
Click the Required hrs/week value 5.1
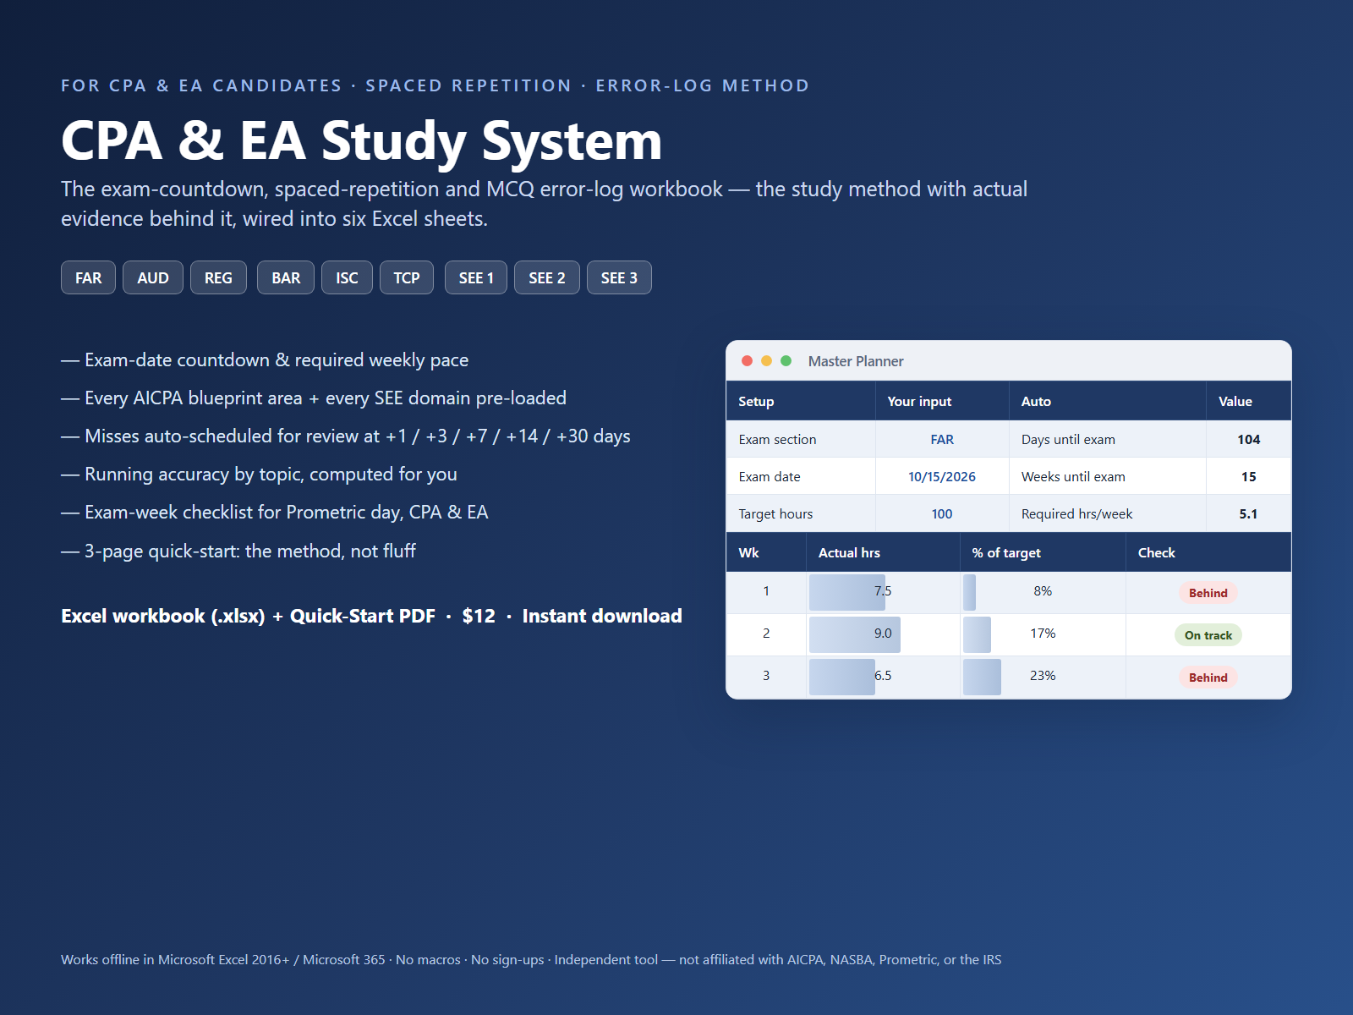(x=1249, y=513)
